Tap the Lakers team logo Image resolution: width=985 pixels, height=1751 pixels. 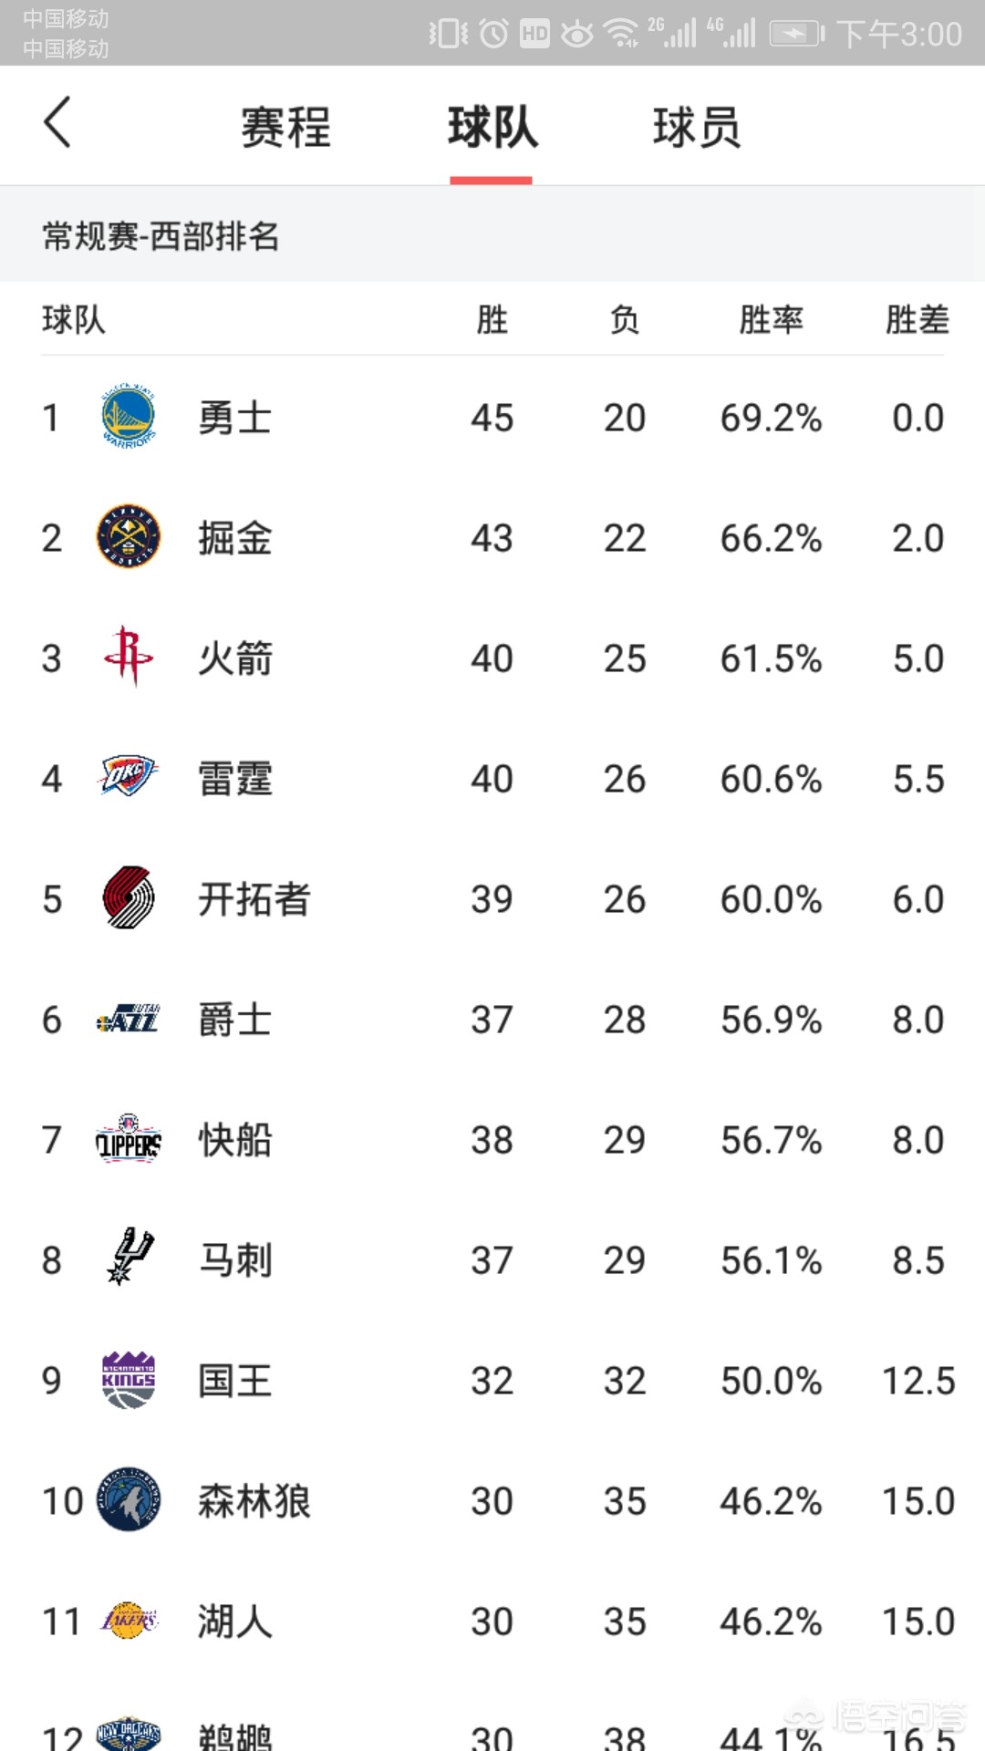coord(129,1621)
